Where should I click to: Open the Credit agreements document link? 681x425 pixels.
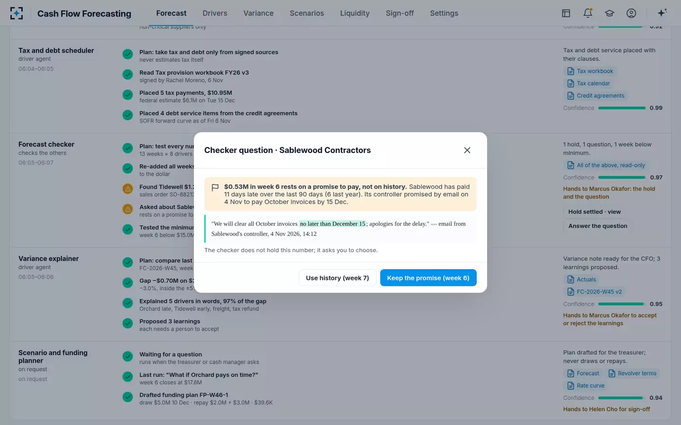click(x=596, y=96)
